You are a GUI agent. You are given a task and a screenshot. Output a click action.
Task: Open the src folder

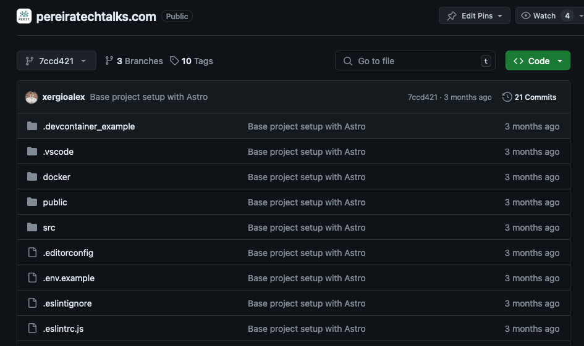tap(49, 228)
